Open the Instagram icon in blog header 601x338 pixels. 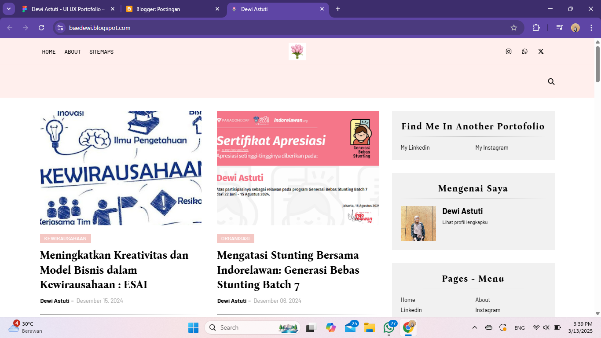509,51
